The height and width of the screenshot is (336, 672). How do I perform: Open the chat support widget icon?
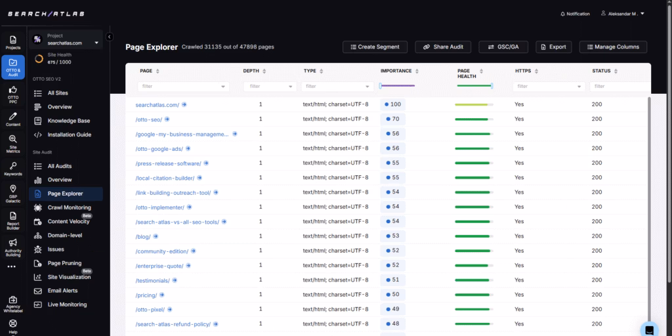pos(649,328)
